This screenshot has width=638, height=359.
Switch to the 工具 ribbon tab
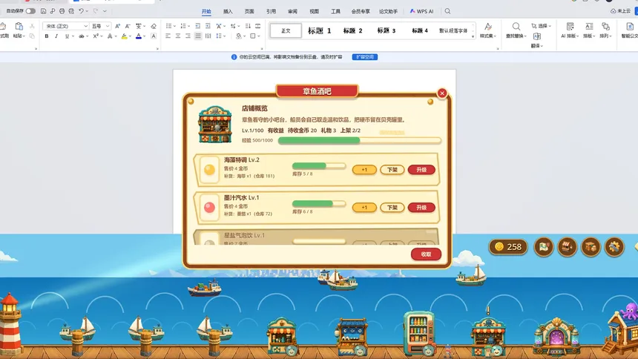pos(335,11)
